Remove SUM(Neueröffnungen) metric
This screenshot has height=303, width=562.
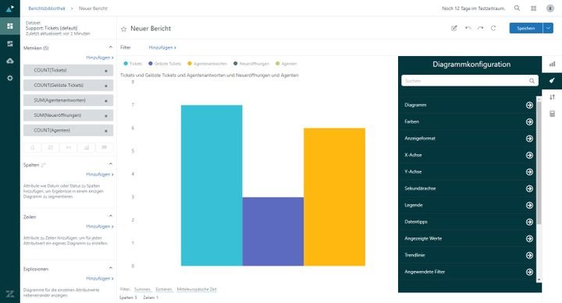[105, 116]
